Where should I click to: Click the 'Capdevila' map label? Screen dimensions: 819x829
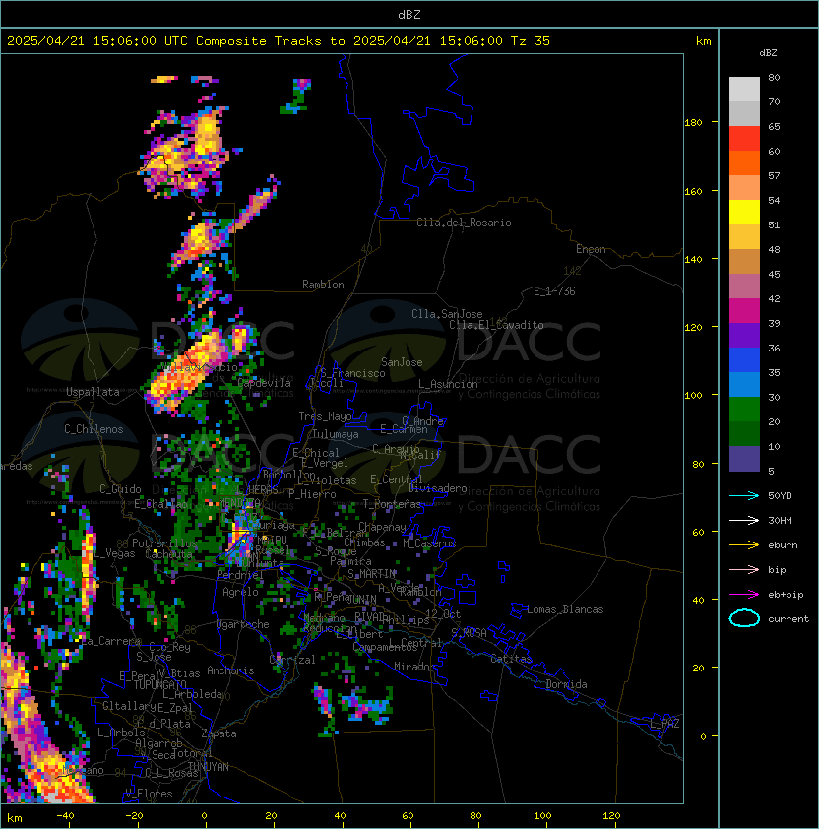pyautogui.click(x=265, y=383)
